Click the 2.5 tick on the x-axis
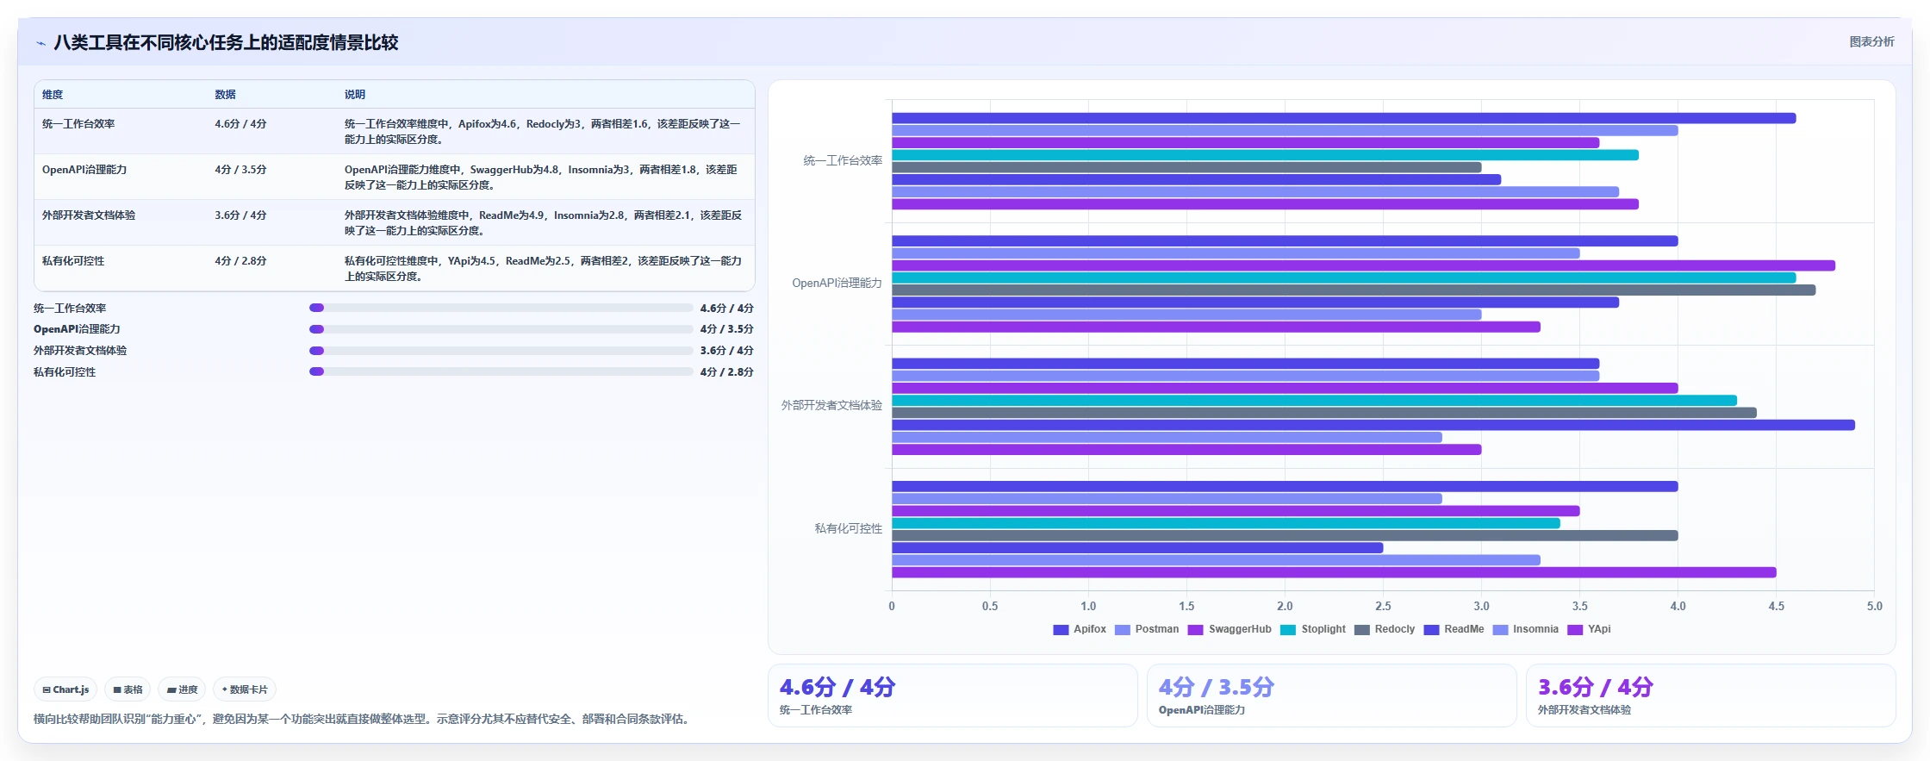This screenshot has height=761, width=1930. (x=1383, y=607)
